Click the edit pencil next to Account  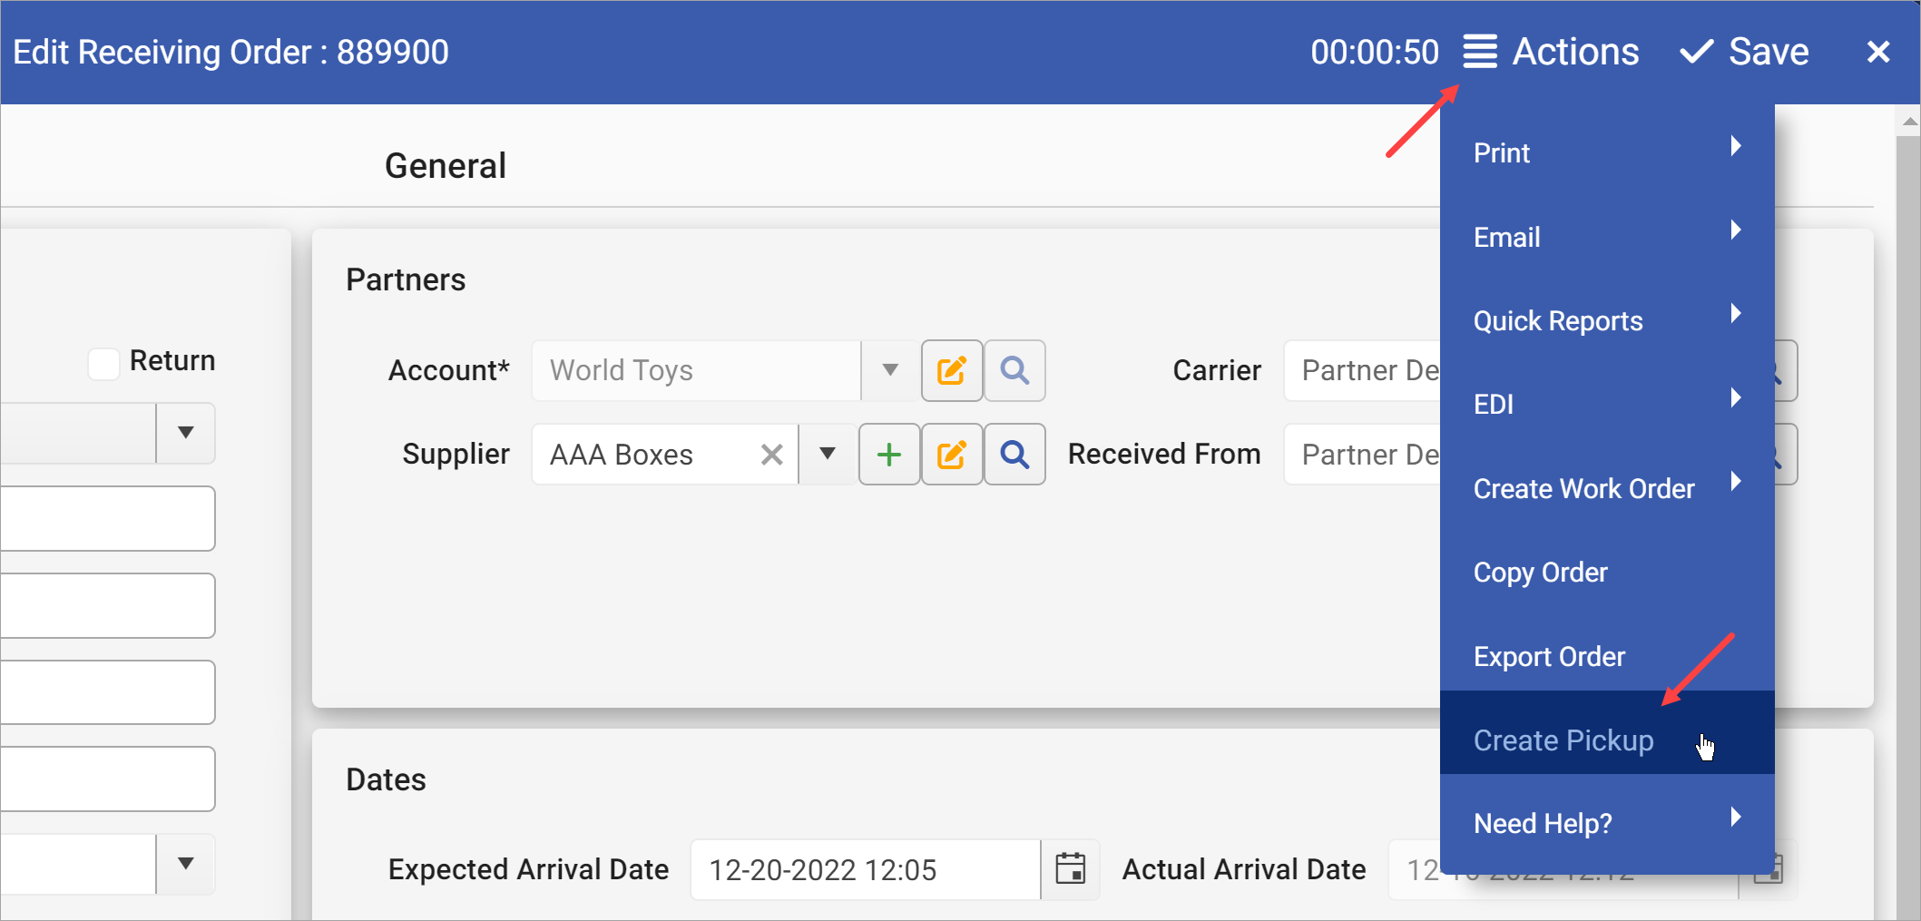(x=951, y=370)
